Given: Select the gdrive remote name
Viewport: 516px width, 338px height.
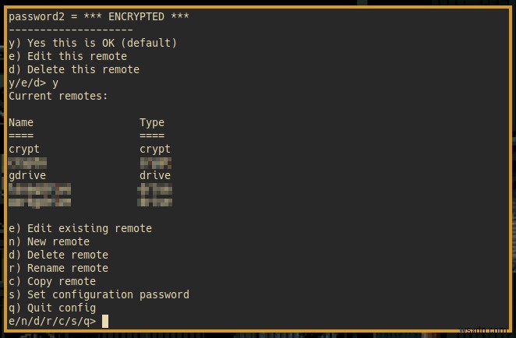Looking at the screenshot, I should [27, 175].
